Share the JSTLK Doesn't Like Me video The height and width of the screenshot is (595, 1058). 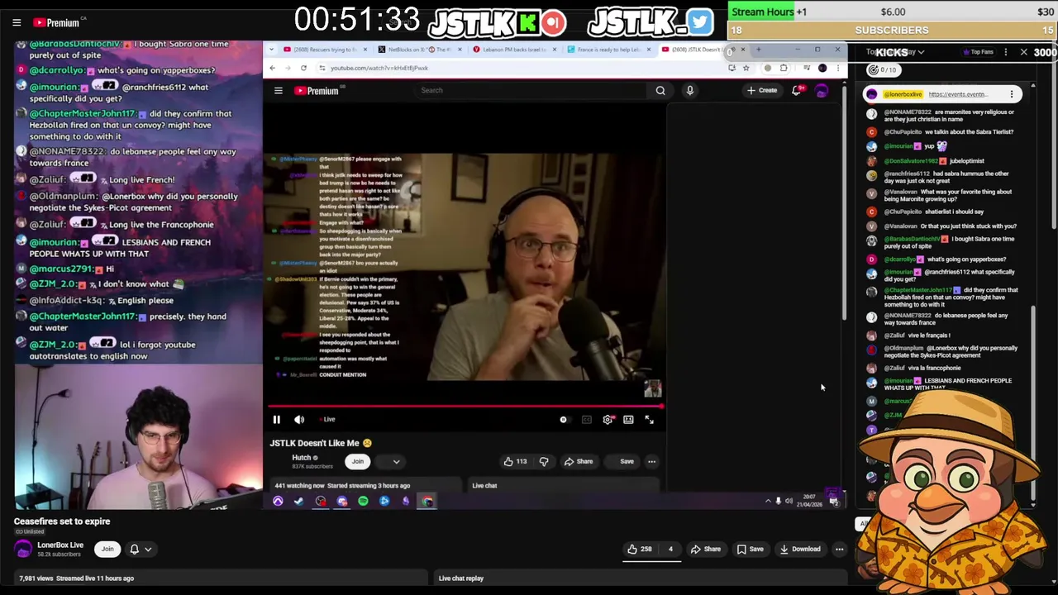[x=579, y=462]
